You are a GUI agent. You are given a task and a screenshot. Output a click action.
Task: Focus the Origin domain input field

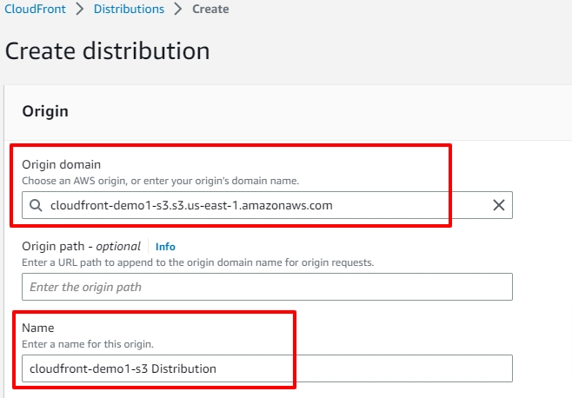click(267, 205)
